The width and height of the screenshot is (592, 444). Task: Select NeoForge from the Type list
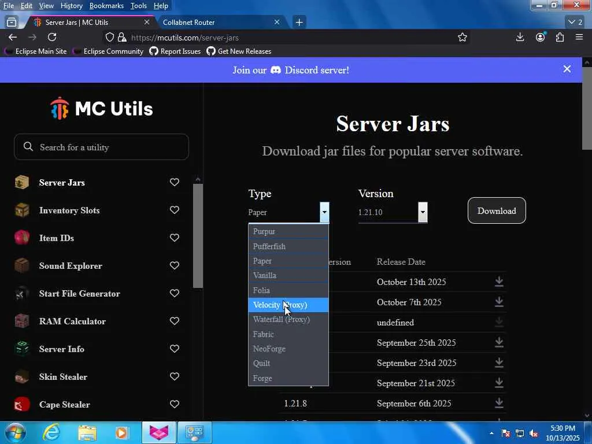288,349
